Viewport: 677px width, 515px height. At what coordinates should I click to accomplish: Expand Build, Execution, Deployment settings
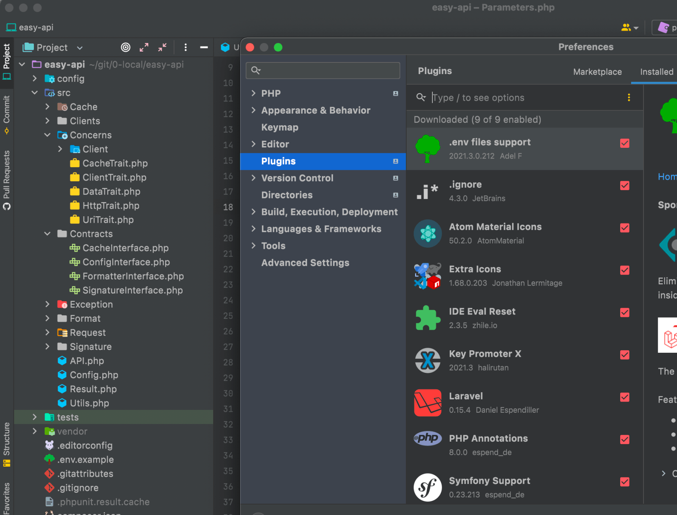coord(253,211)
